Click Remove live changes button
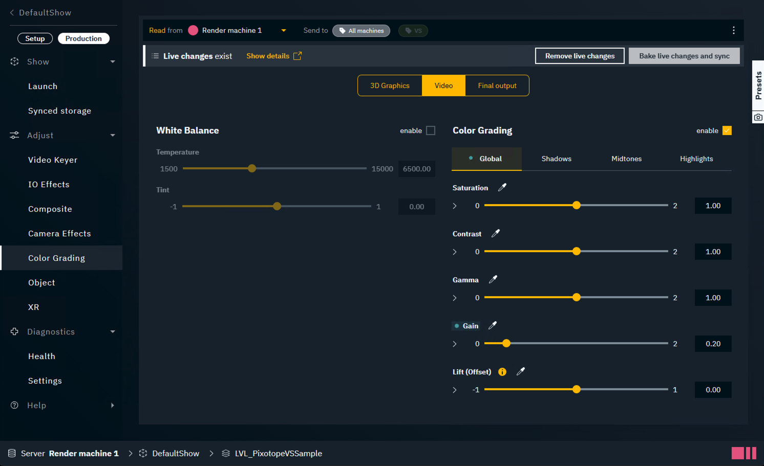 tap(580, 56)
